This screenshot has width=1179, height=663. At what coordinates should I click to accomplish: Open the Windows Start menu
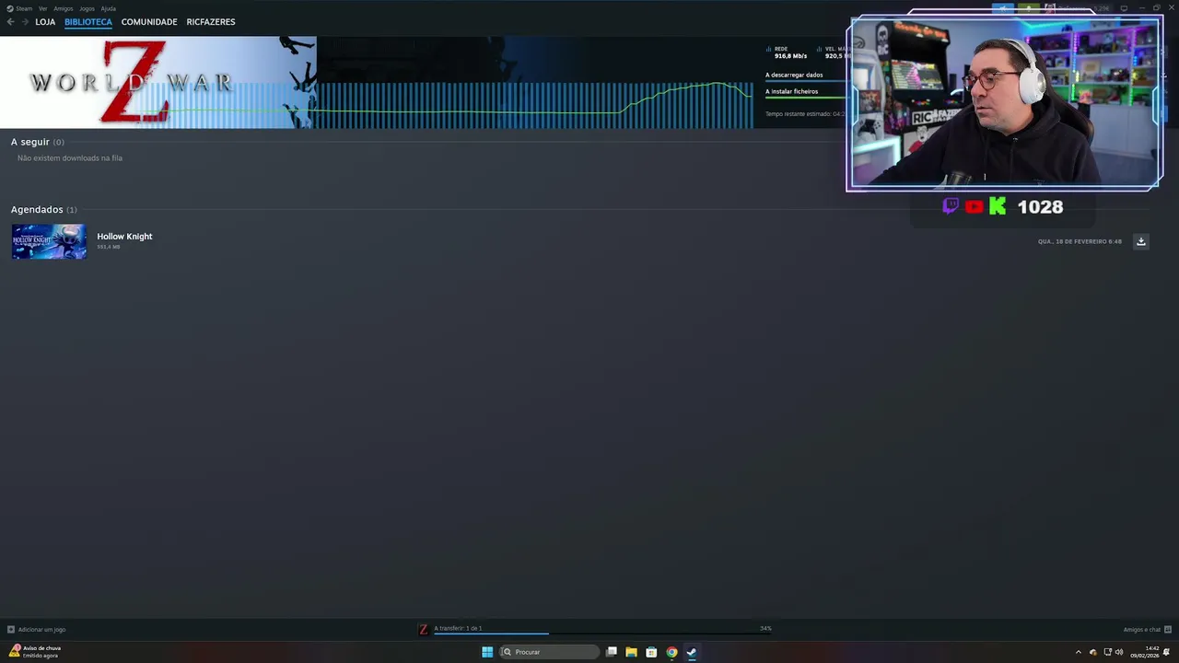coord(487,652)
